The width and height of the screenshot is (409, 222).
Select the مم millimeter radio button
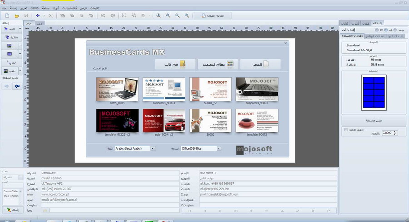pos(386,30)
